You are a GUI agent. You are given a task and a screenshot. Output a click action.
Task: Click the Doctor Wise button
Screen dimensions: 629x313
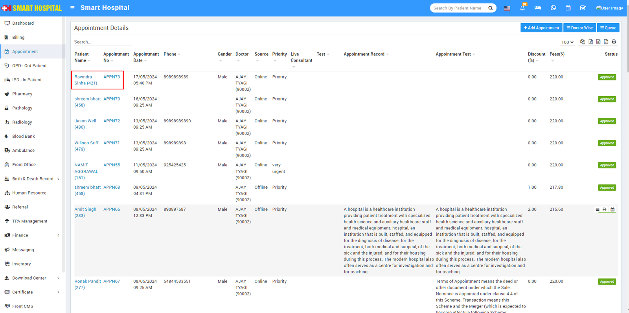coord(579,28)
